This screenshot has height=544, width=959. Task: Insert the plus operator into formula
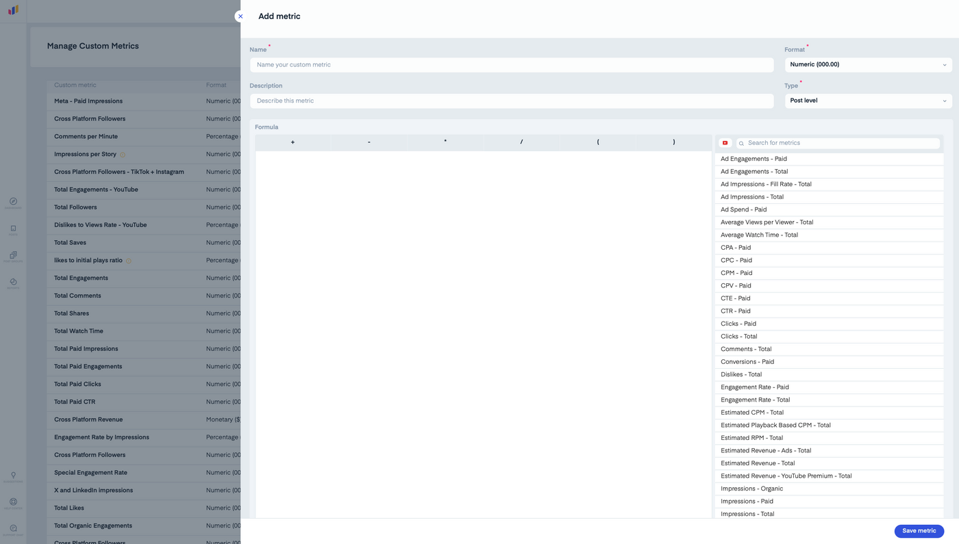point(292,142)
